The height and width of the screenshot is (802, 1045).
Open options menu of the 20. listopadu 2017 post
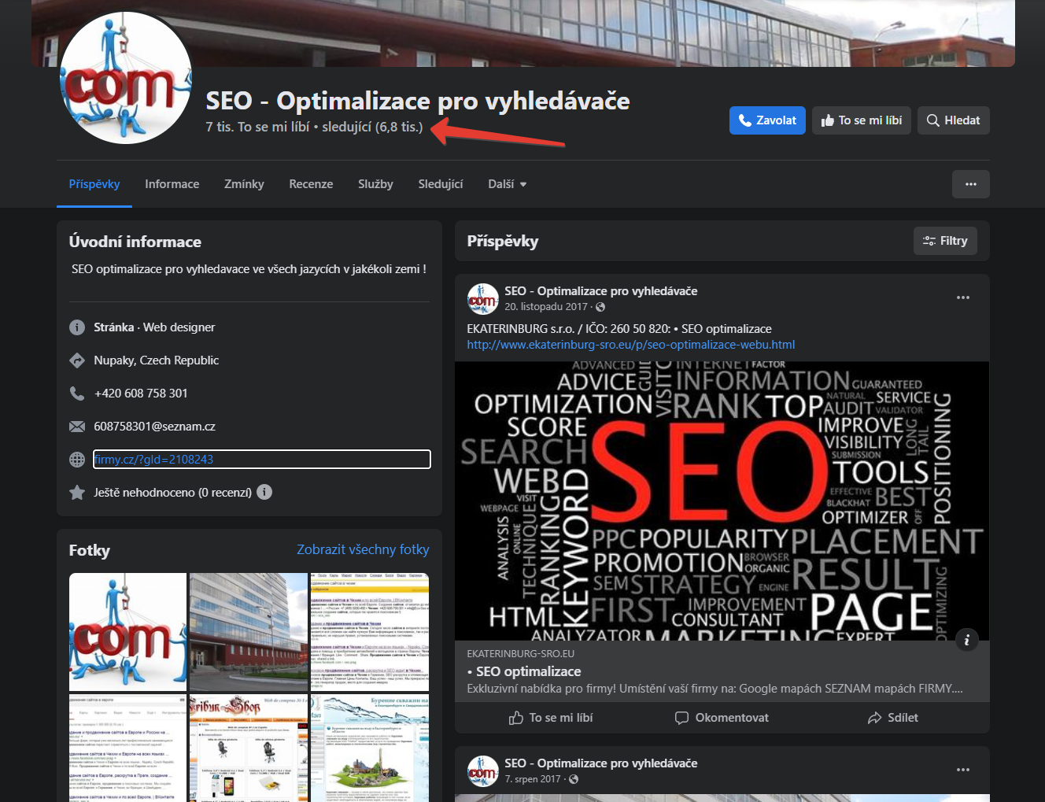point(963,298)
